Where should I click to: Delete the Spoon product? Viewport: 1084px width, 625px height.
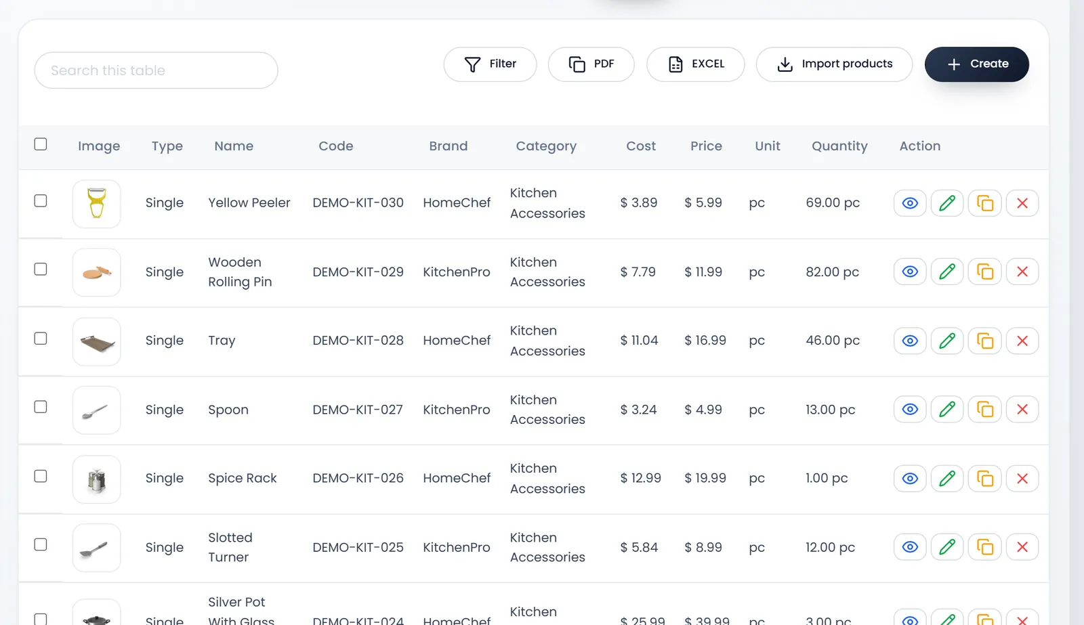[1022, 409]
